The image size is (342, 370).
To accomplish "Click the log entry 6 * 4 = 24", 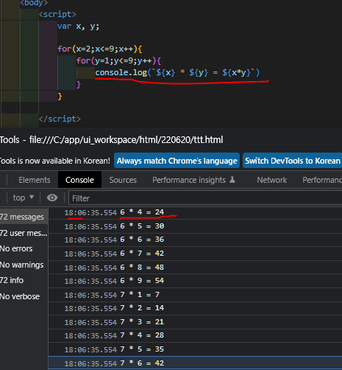I will pos(195,212).
